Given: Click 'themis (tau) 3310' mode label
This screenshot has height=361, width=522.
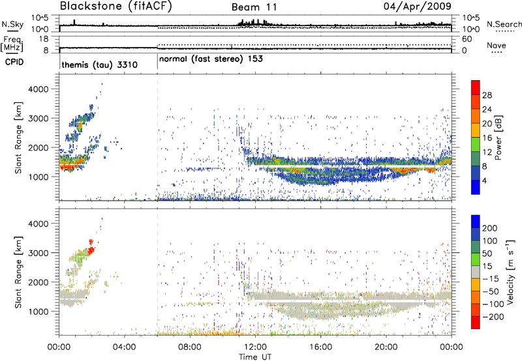Looking at the screenshot, I should pos(100,65).
